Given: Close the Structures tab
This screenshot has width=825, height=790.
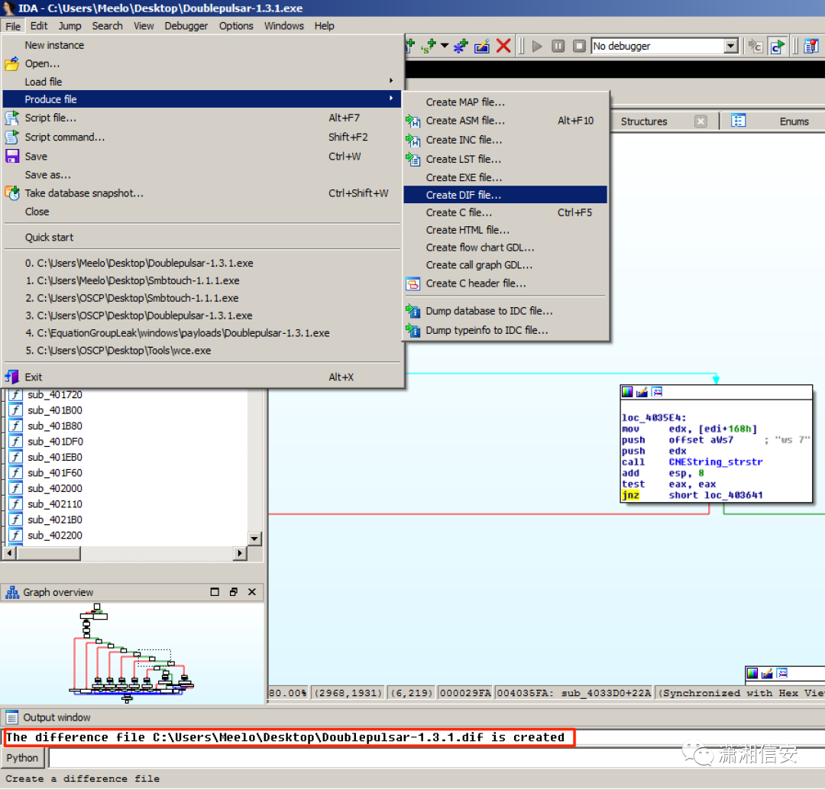Looking at the screenshot, I should (x=700, y=121).
